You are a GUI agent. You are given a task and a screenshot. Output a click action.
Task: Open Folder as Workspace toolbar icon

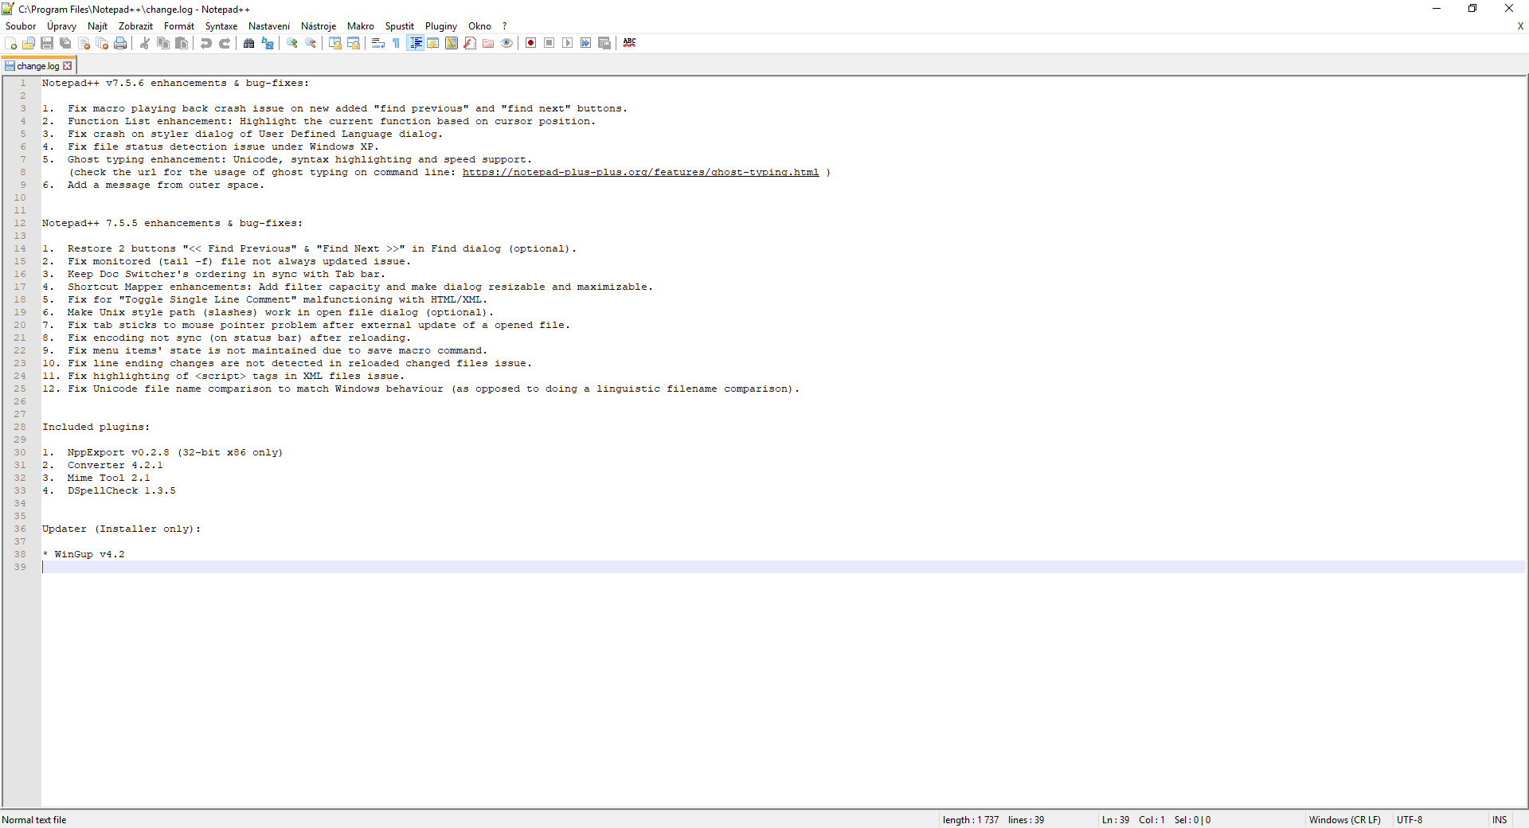488,43
